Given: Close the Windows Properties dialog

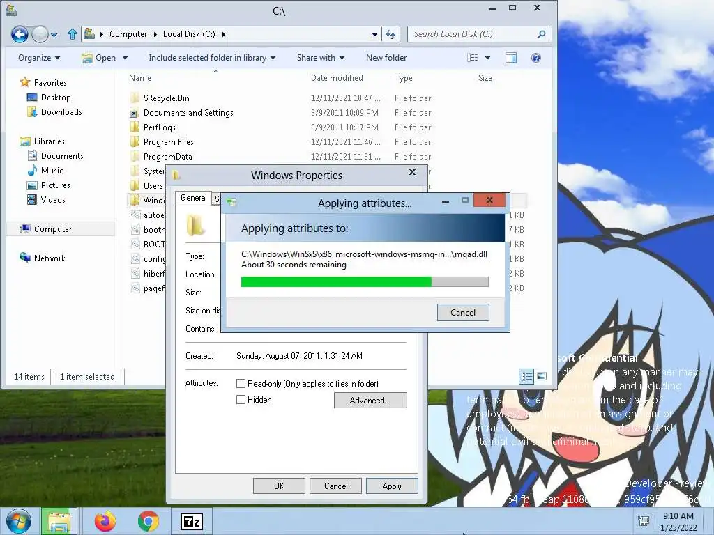Looking at the screenshot, I should pyautogui.click(x=413, y=172).
